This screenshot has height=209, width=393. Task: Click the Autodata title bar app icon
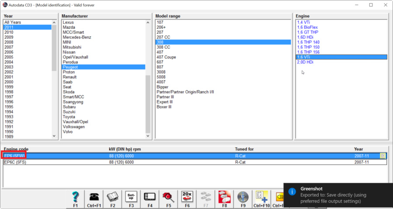click(5, 5)
